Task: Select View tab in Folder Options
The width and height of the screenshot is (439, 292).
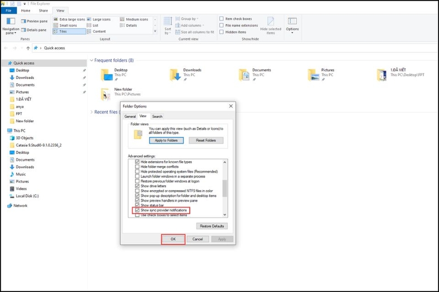Action: [x=143, y=116]
